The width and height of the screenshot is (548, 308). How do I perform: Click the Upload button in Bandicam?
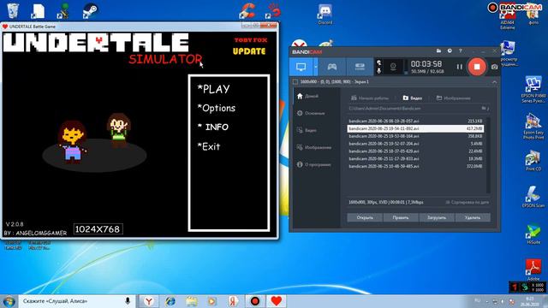(437, 217)
